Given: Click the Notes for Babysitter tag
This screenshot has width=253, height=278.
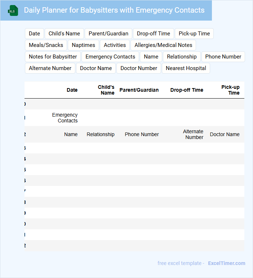Looking at the screenshot, I should click(53, 57).
